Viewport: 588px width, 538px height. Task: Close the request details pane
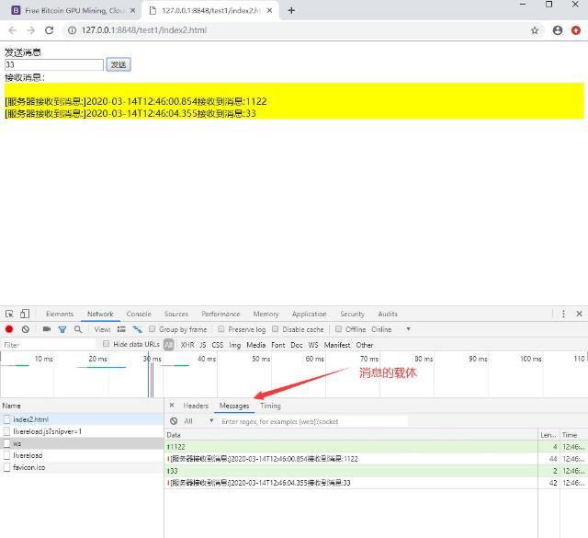point(172,406)
